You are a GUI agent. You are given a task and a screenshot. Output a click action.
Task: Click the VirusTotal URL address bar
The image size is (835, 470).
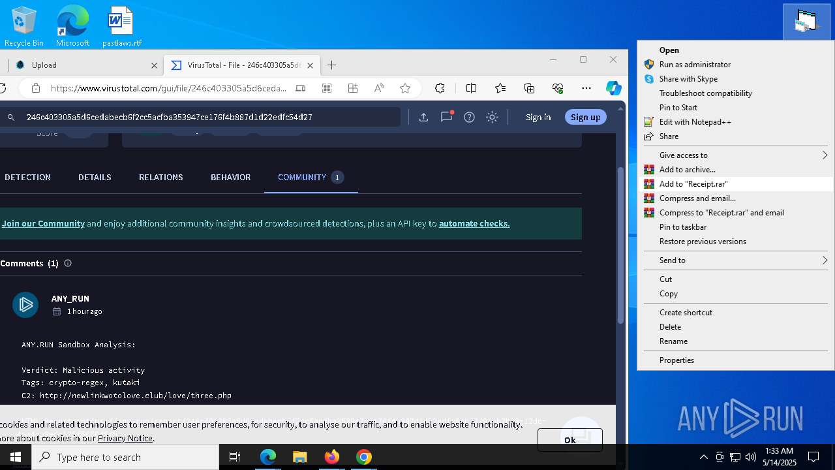point(168,88)
